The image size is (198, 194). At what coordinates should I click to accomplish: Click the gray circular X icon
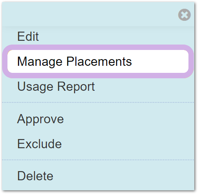coord(184,15)
